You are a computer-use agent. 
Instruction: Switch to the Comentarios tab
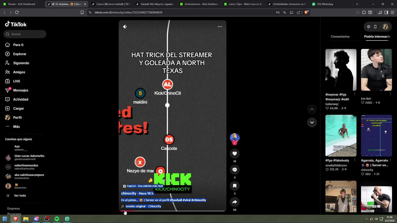pos(340,37)
